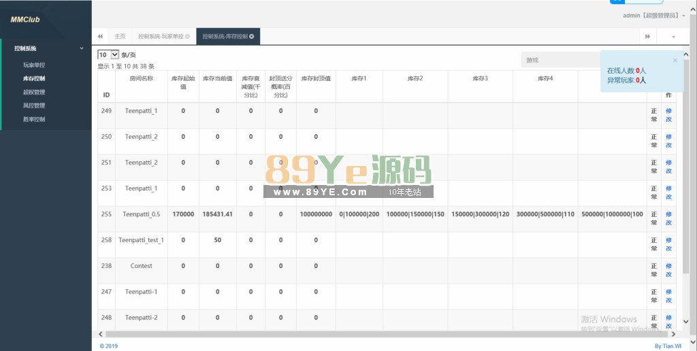The width and height of the screenshot is (697, 351).
Task: Click 修改 link for Teenpatti_0.5 row
Action: coord(668,218)
